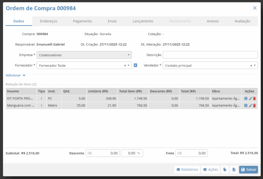Viewport: 263px width, 179px height.
Task: Click the Descrição text field
Action: (x=210, y=55)
